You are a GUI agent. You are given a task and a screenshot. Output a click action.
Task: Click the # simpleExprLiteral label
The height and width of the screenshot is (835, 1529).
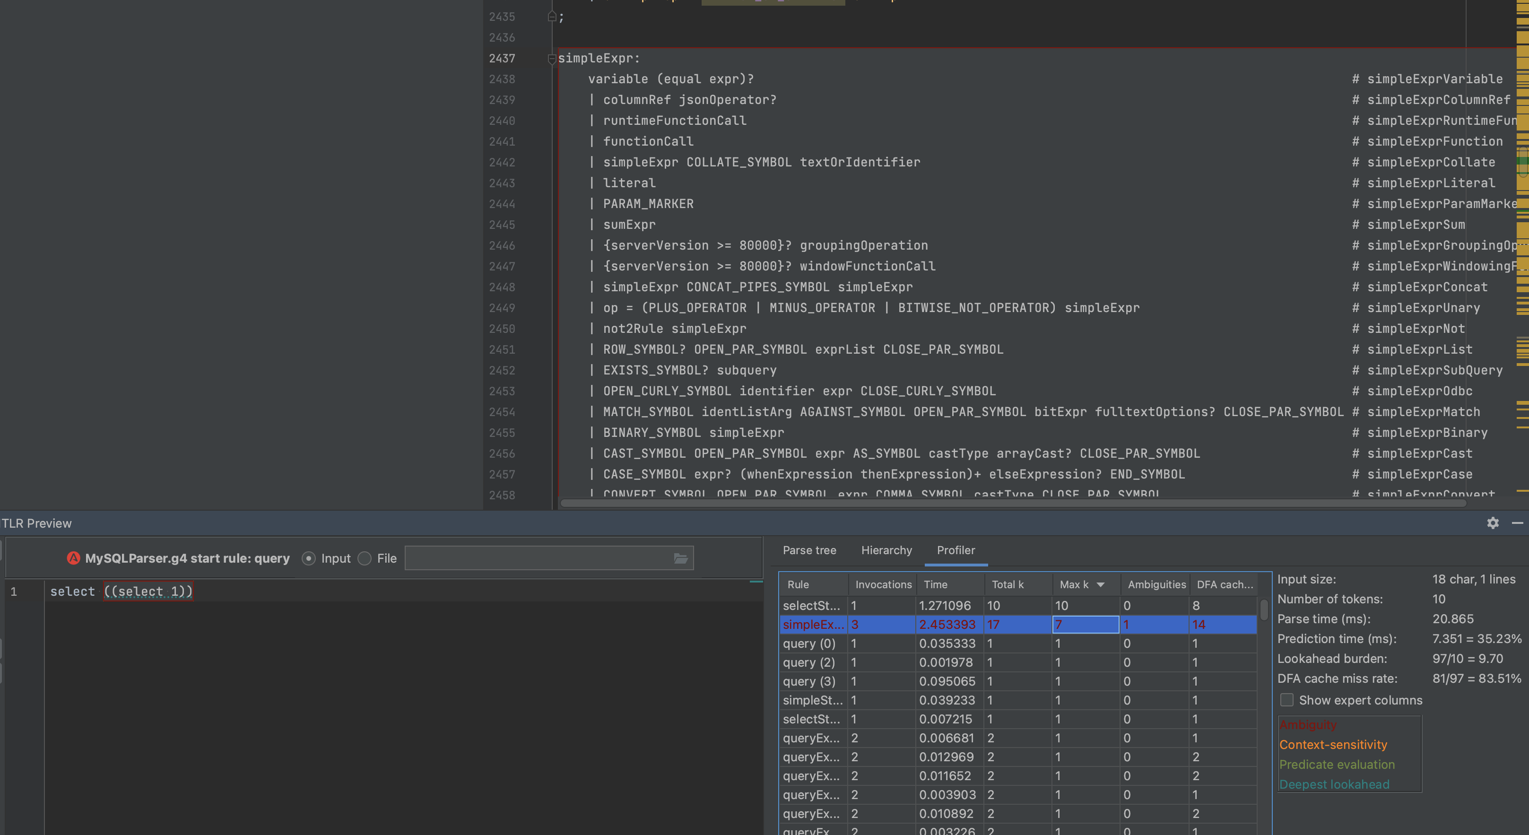(x=1424, y=183)
